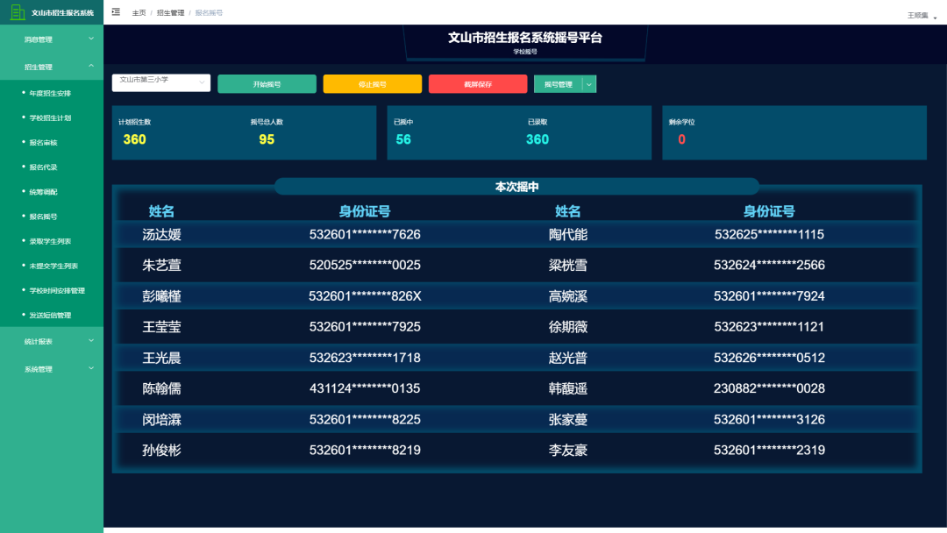The height and width of the screenshot is (533, 947).
Task: Select 报名审核 in the sidebar
Action: tap(53, 143)
